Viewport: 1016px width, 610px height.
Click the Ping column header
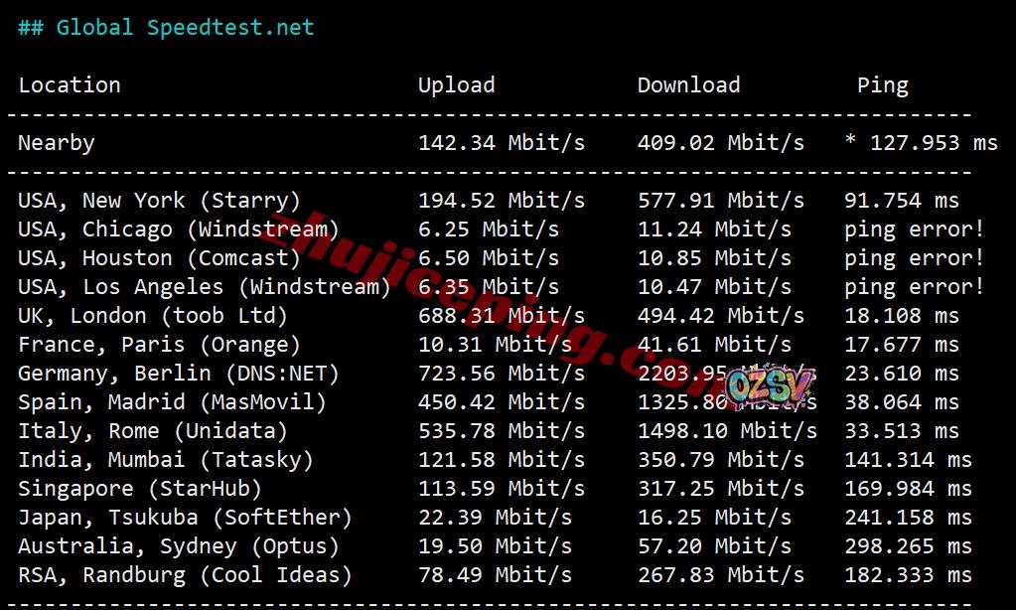click(882, 85)
